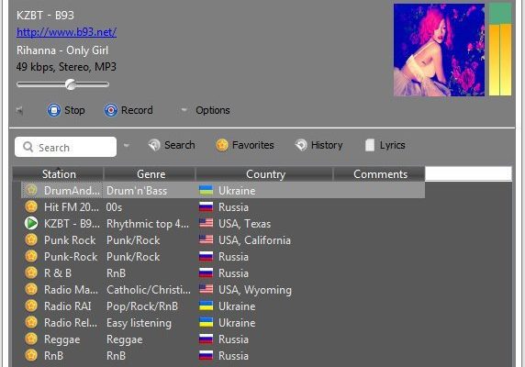Image resolution: width=525 pixels, height=367 pixels.
Task: Expand the search box dropdown arrow
Action: pos(127,146)
